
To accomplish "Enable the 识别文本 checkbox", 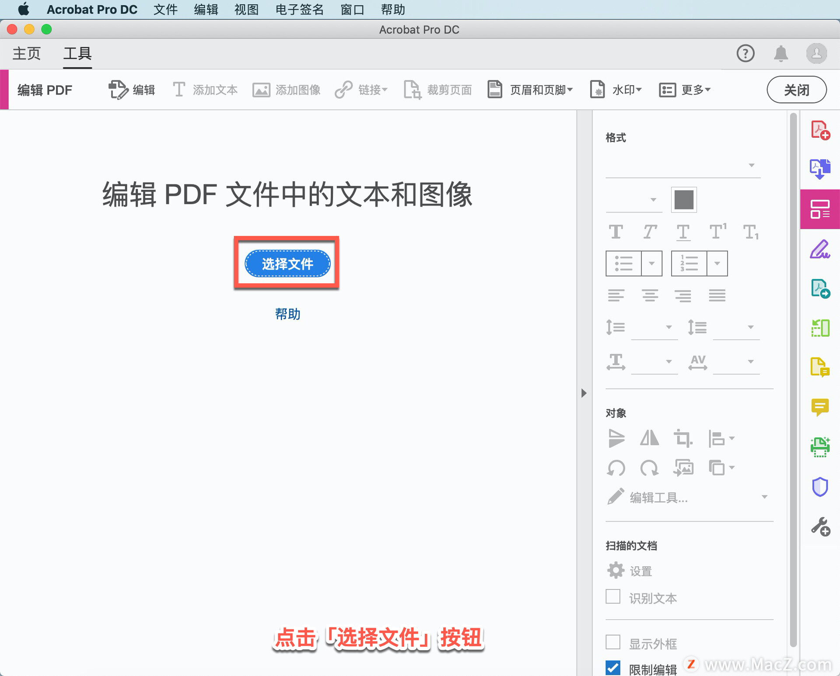I will (x=612, y=597).
